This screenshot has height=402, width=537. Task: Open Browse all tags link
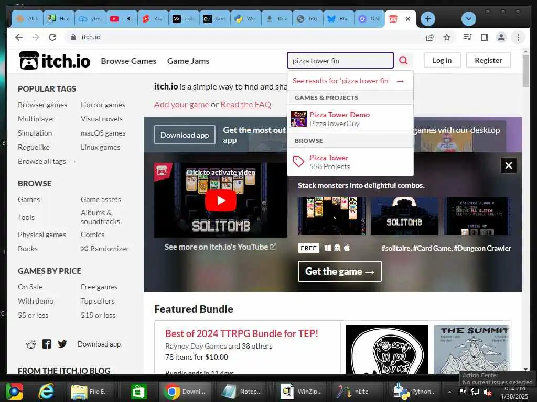pyautogui.click(x=47, y=161)
